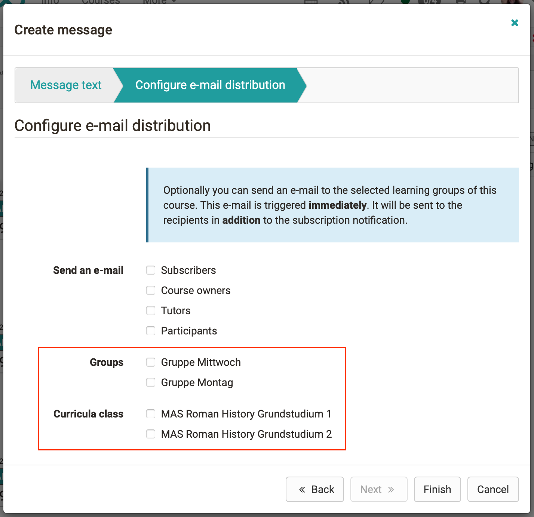
Task: Tick MAS Roman History Grundstudium 2
Action: tap(151, 434)
